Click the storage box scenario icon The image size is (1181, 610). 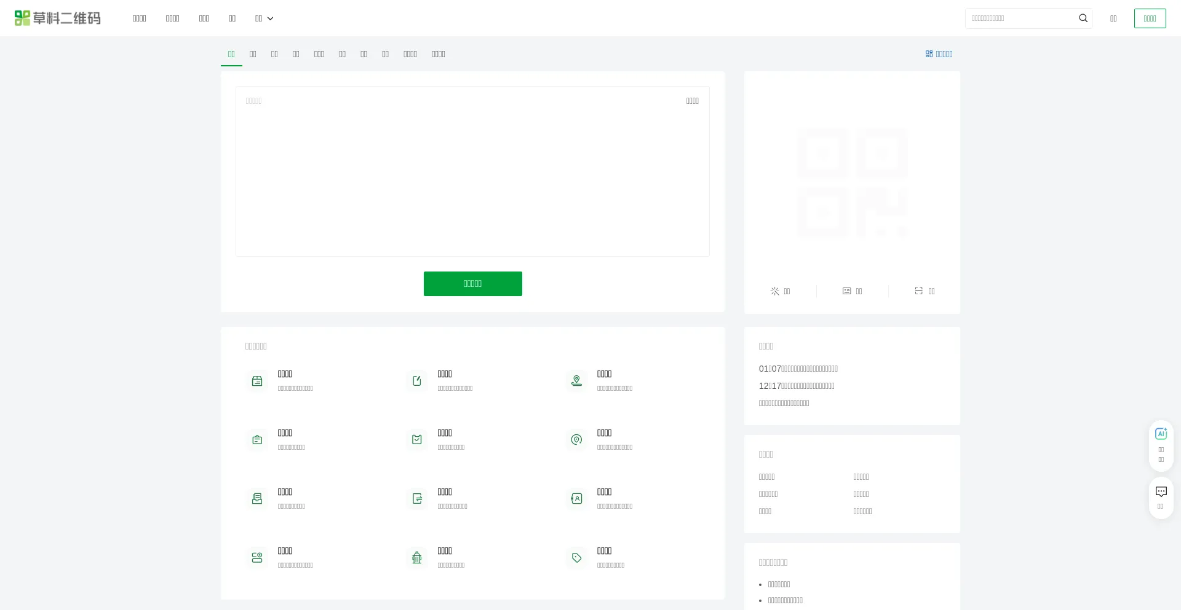[257, 381]
